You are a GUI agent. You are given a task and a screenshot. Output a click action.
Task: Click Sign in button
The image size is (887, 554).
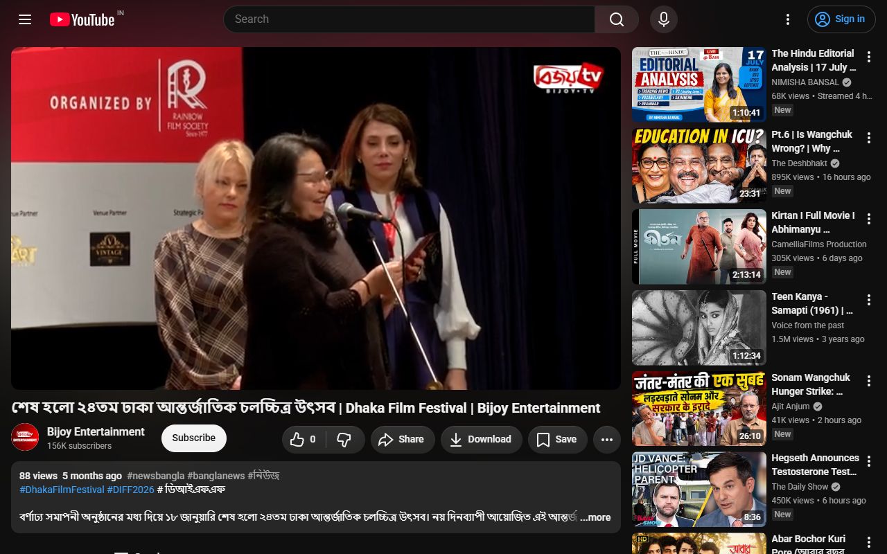point(841,19)
